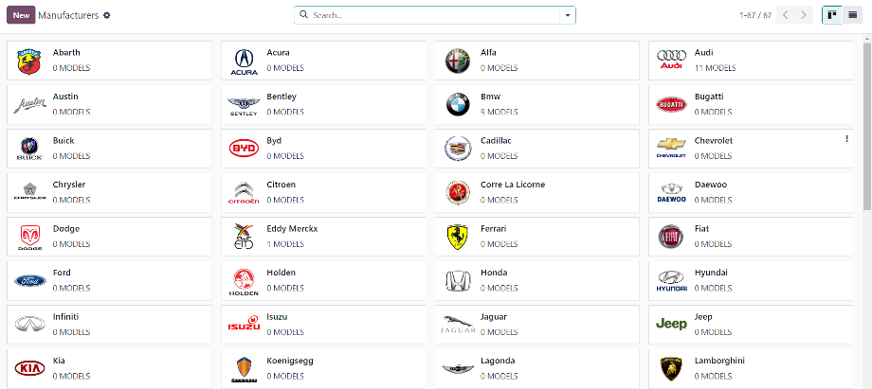Viewport: 872px width, 389px height.
Task: Expand the search options dropdown arrow
Action: 568,15
